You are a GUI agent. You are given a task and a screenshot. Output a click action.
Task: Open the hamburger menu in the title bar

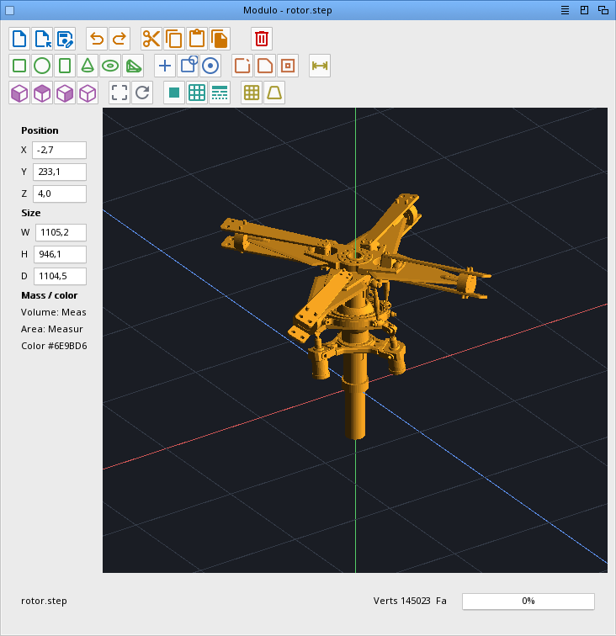565,10
